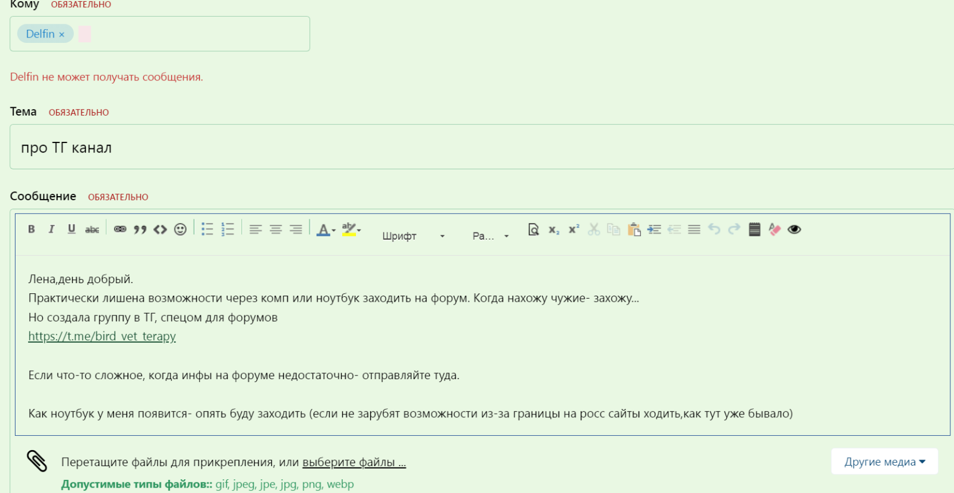The image size is (954, 493).
Task: Copy the selection with the copy icon
Action: [614, 229]
